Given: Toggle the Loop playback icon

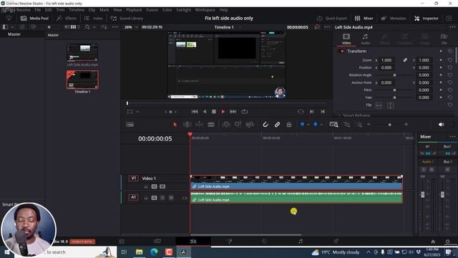Looking at the screenshot, I should pyautogui.click(x=245, y=112).
